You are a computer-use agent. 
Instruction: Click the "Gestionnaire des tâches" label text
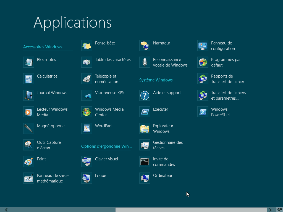tap(168, 145)
